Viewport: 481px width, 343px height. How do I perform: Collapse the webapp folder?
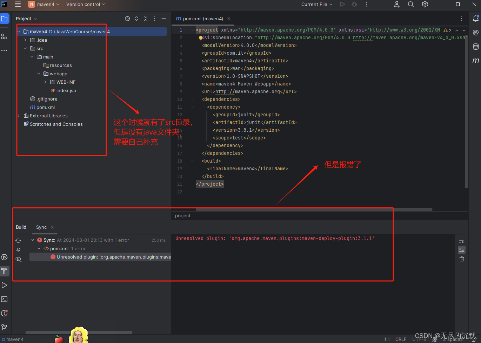(39, 74)
